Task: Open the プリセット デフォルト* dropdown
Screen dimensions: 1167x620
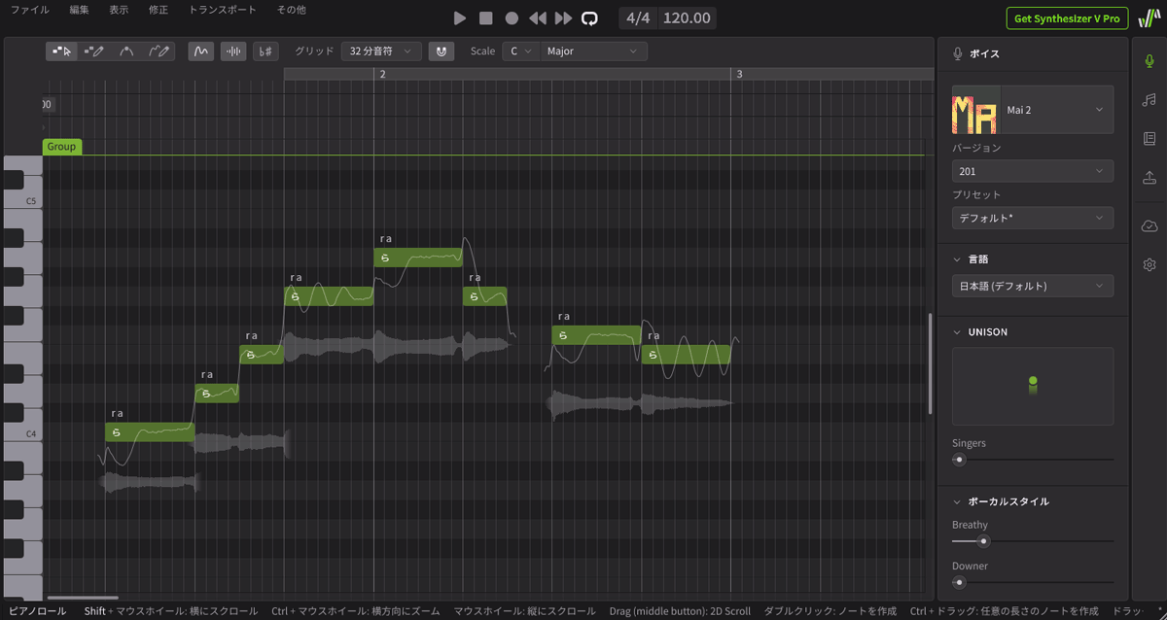Action: pyautogui.click(x=1033, y=218)
